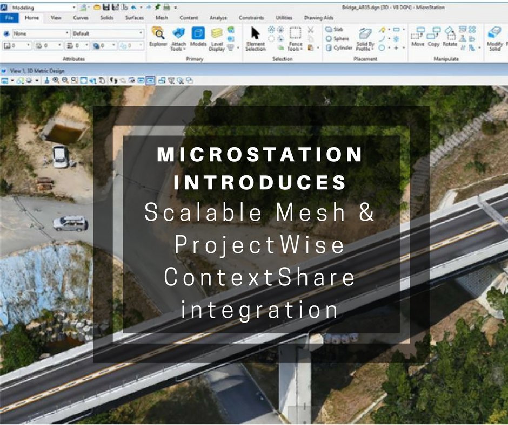
Task: Open the Fence Tools icon
Action: (x=295, y=39)
